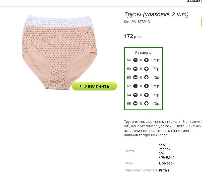Decrease quantity for size 56
Image resolution: width=202 pixels, height=172 pixels.
(x=135, y=60)
